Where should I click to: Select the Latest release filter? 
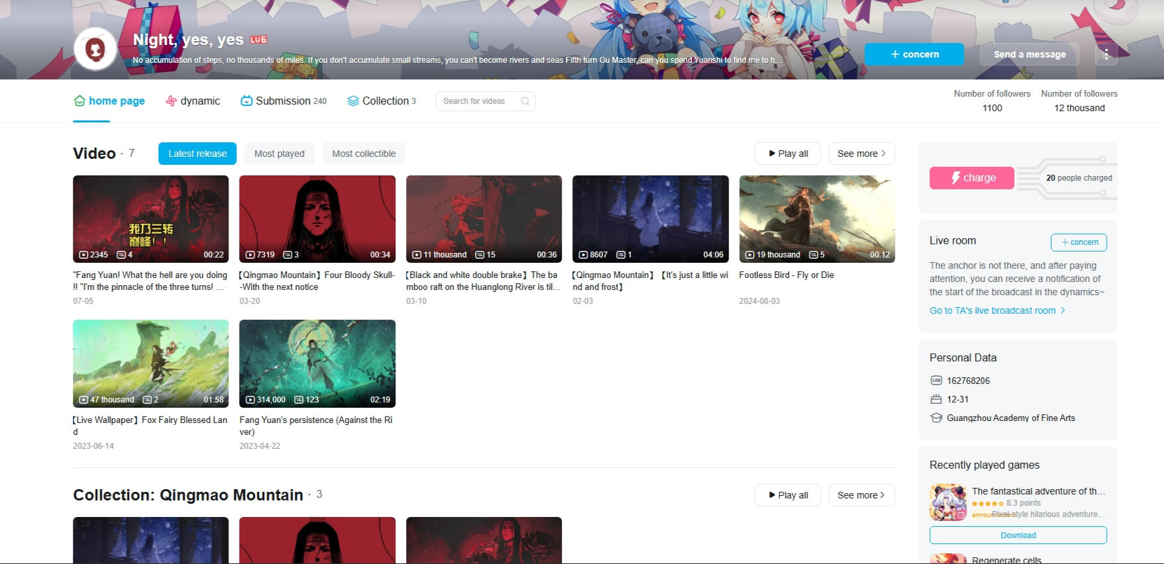click(x=197, y=154)
